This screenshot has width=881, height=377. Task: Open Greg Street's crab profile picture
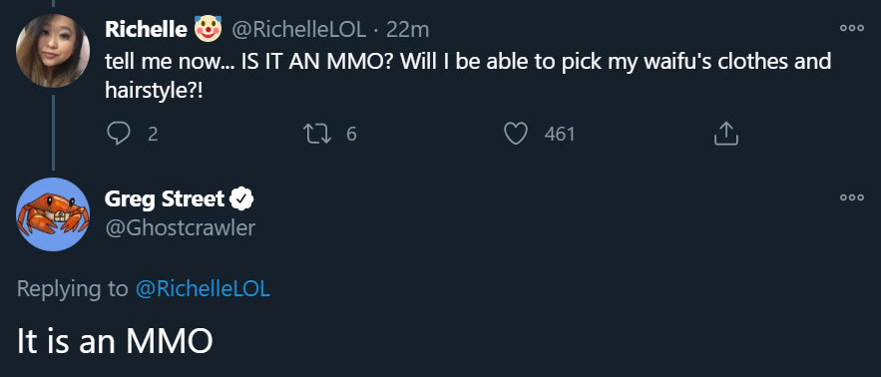(52, 214)
